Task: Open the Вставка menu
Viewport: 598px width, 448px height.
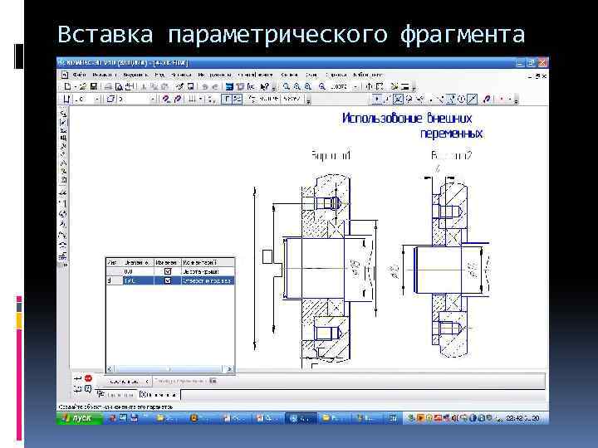Action: click(181, 75)
